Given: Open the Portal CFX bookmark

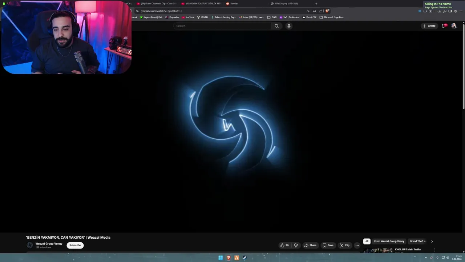Looking at the screenshot, I should (x=310, y=17).
